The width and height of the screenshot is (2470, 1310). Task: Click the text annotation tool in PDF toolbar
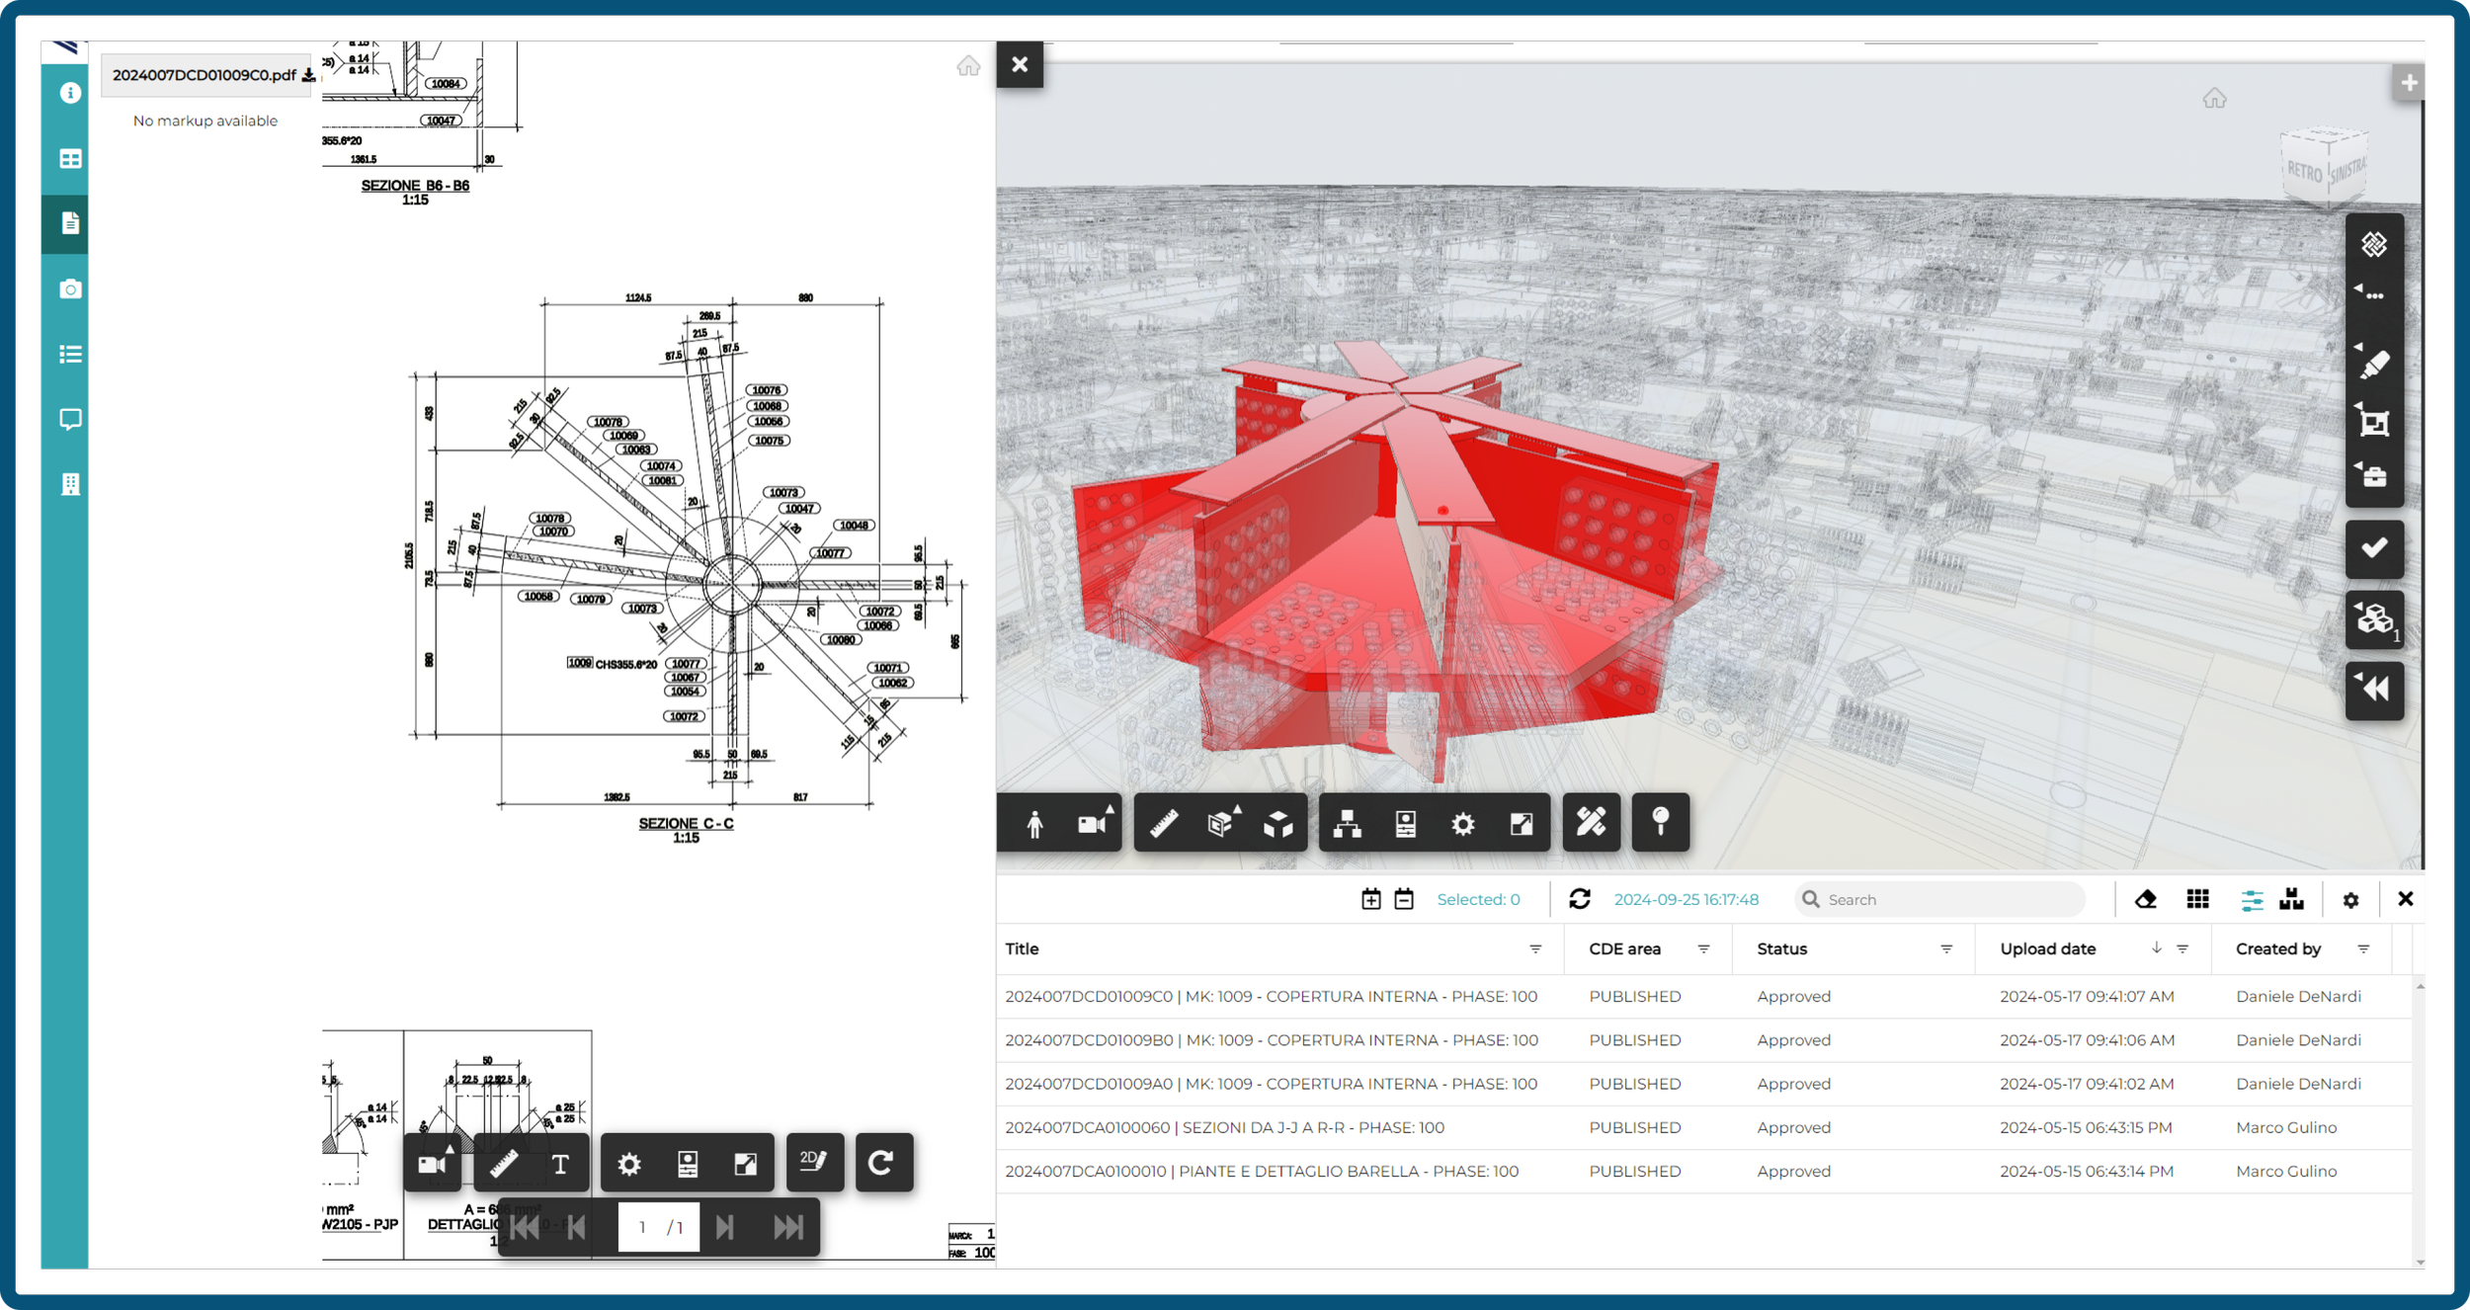point(560,1164)
